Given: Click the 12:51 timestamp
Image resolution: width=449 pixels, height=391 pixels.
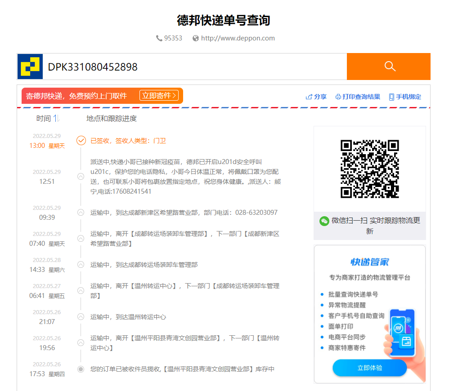Looking at the screenshot, I should tap(47, 181).
